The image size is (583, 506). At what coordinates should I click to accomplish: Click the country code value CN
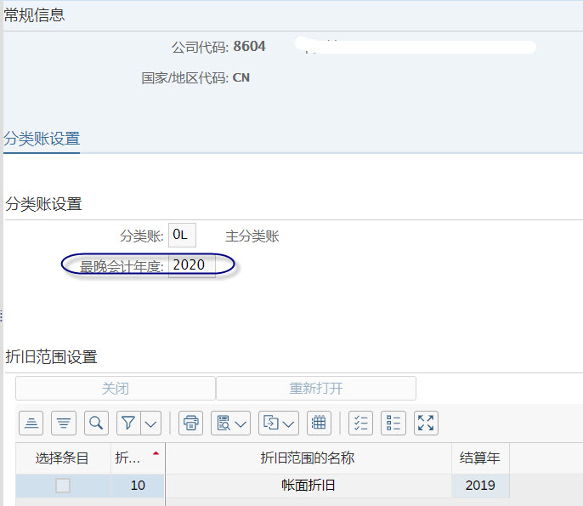point(241,77)
